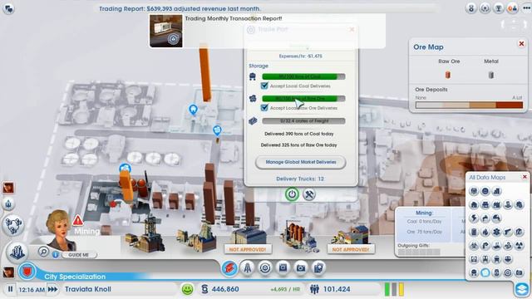Click the highlighted blue ore data map
532x299 pixels.
pos(485,272)
